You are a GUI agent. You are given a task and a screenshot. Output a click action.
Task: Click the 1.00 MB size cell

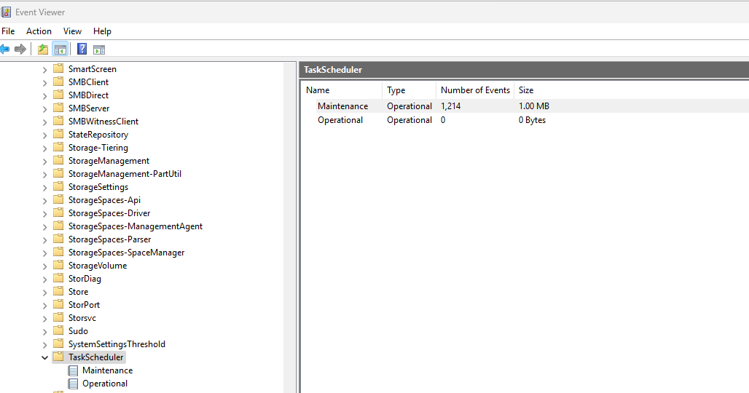pyautogui.click(x=533, y=106)
